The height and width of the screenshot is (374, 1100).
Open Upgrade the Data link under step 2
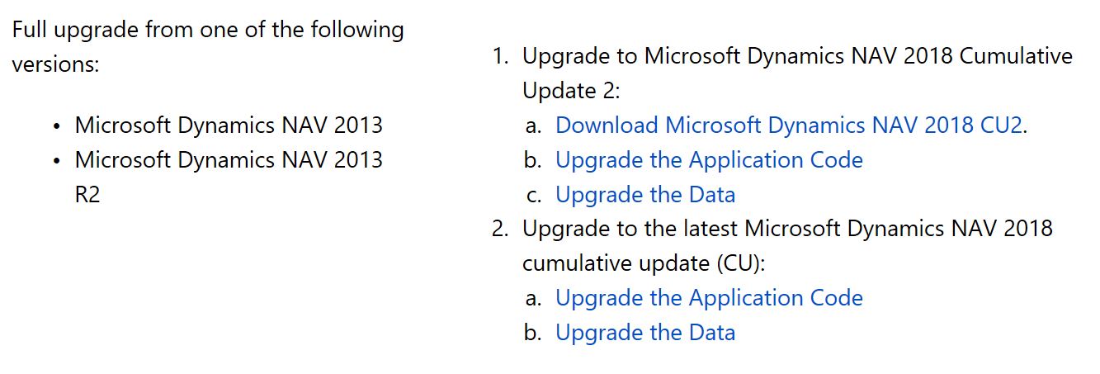[644, 333]
